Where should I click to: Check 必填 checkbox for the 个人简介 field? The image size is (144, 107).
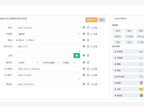[91, 75]
